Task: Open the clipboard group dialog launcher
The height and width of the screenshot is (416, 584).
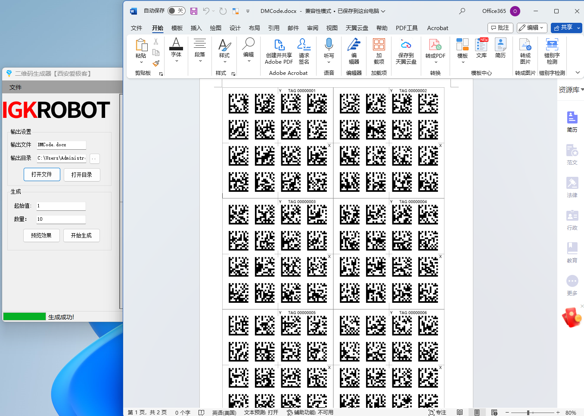Action: click(x=161, y=74)
